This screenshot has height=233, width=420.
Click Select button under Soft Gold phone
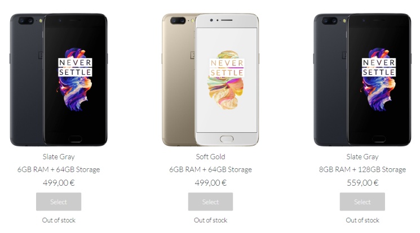point(210,201)
